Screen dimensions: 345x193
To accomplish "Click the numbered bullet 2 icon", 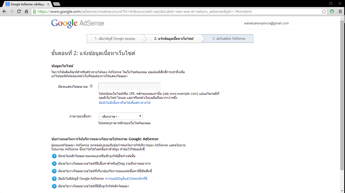I will point(54,164).
